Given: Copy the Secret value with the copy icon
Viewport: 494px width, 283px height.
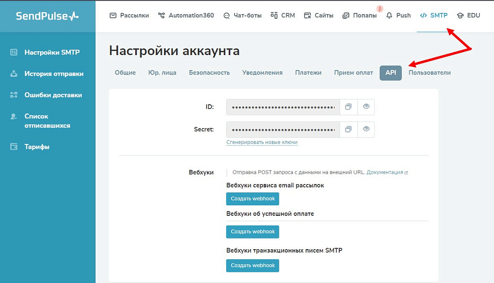Looking at the screenshot, I should pyautogui.click(x=348, y=129).
